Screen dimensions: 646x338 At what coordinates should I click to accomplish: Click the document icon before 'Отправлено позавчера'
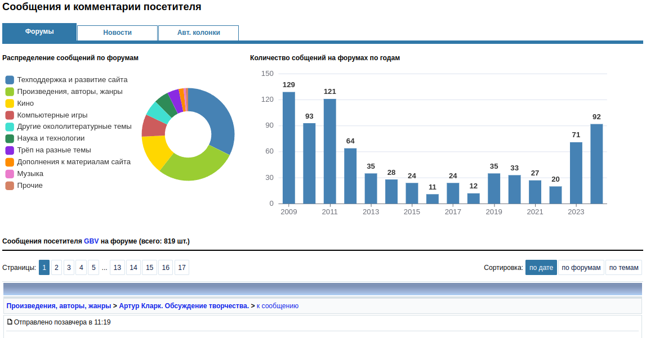coord(10,322)
